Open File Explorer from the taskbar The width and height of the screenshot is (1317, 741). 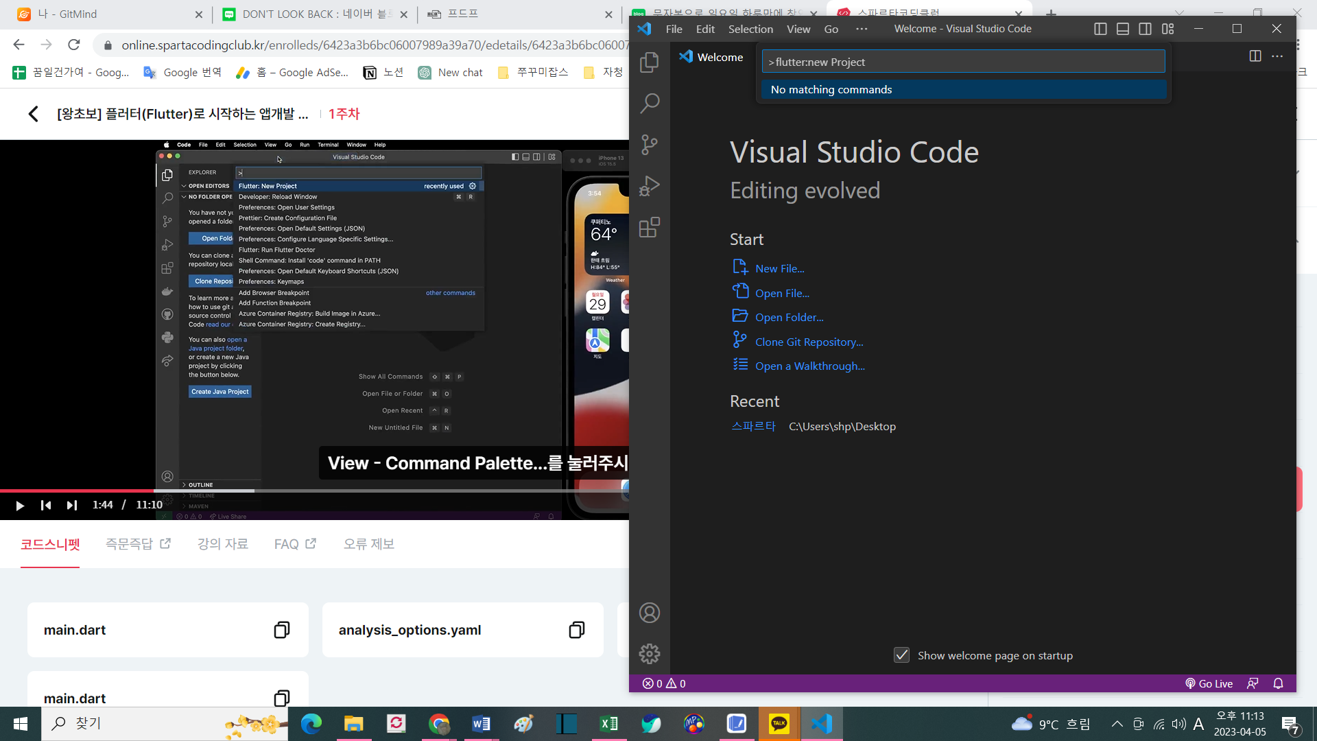coord(353,724)
